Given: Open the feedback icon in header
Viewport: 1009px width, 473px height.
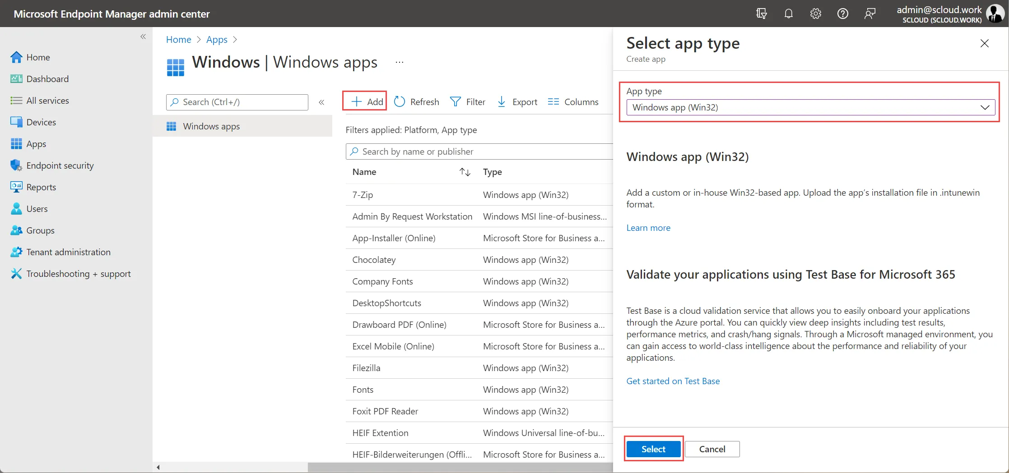Looking at the screenshot, I should pos(870,14).
